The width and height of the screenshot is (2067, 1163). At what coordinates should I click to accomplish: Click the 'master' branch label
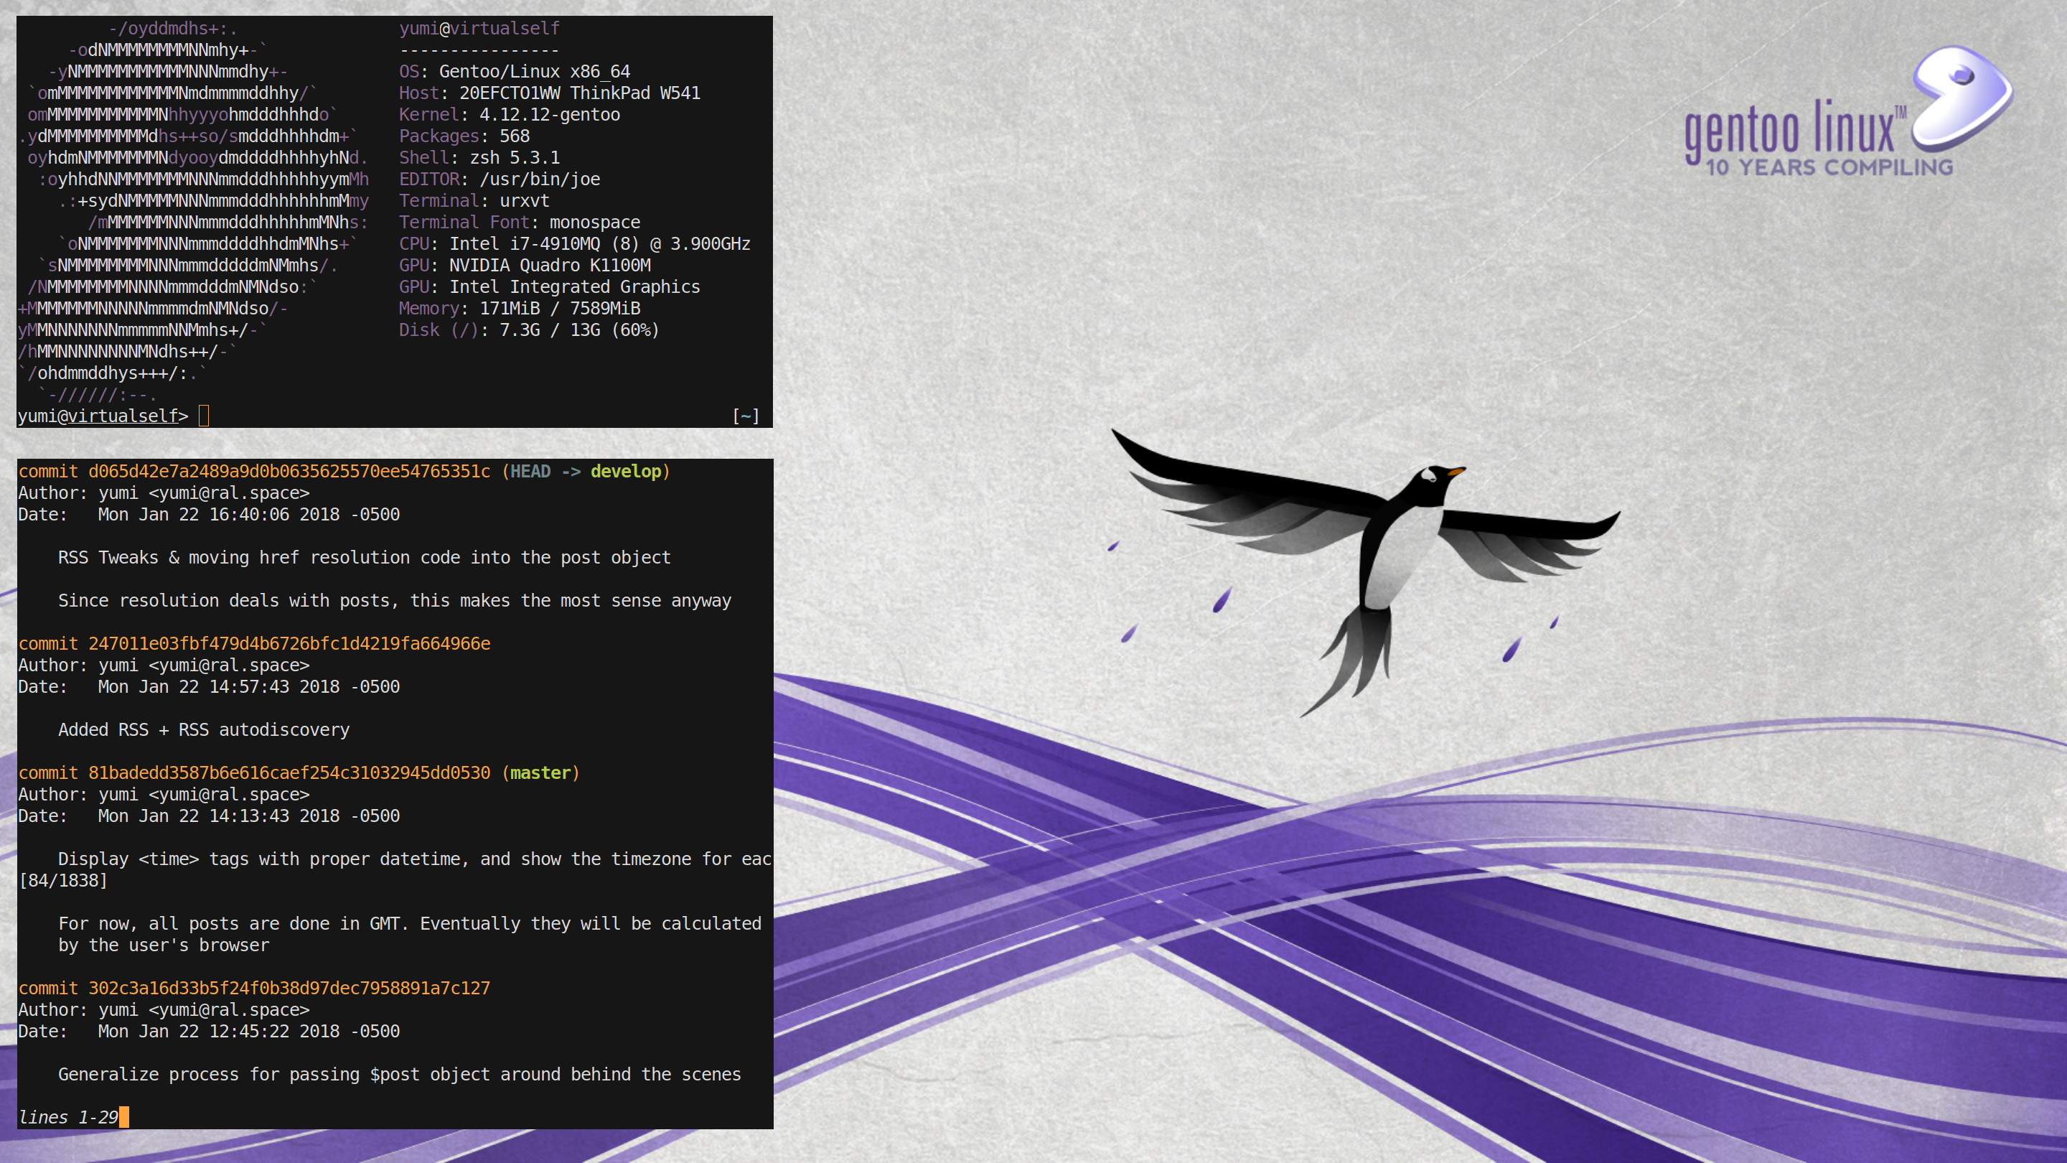540,773
